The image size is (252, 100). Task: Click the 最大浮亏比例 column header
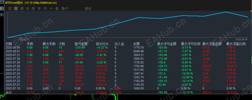click(x=191, y=44)
